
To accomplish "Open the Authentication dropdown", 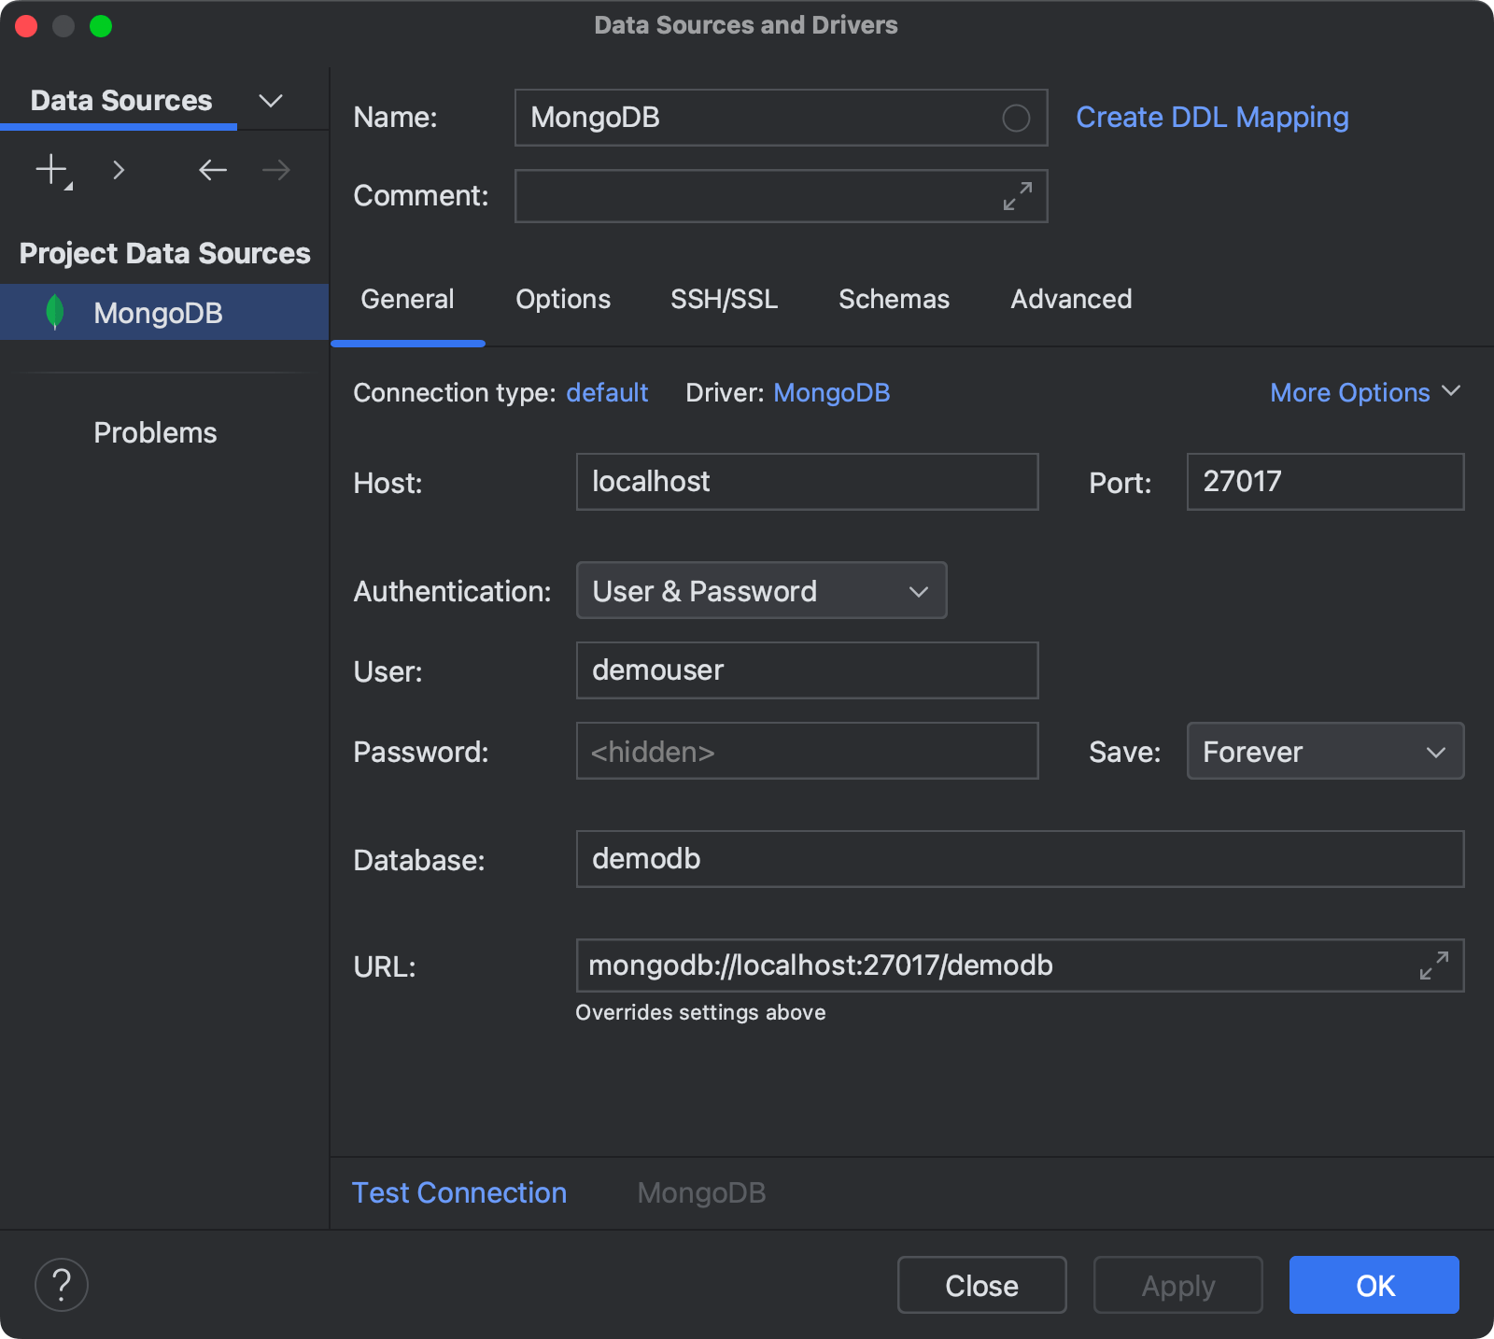I will pyautogui.click(x=760, y=590).
